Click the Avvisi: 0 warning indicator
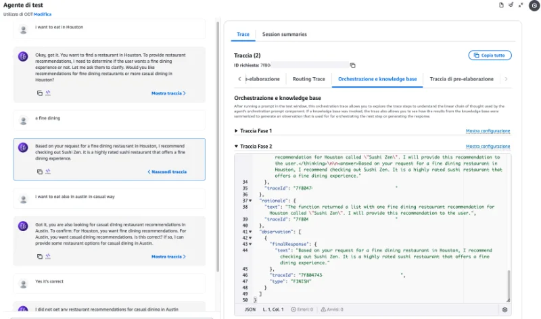This screenshot has height=319, width=541. pyautogui.click(x=332, y=310)
